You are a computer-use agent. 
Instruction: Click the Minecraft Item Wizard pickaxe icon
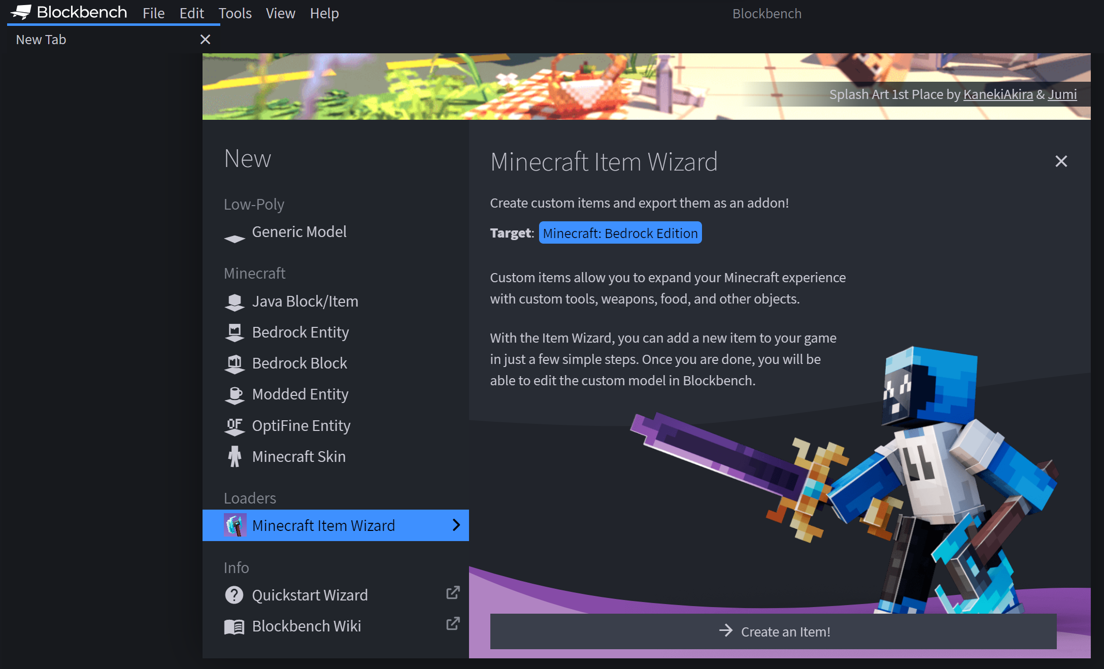tap(235, 525)
